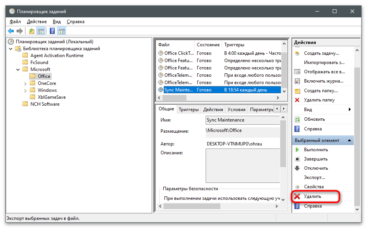Click the Создать задачу icon in Actions
Image resolution: width=367 pixels, height=228 pixels.
pos(297,53)
